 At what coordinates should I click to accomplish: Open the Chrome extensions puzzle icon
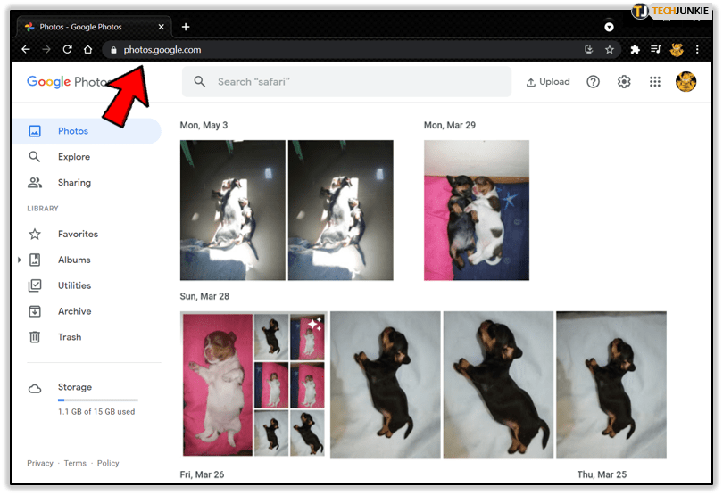(635, 50)
